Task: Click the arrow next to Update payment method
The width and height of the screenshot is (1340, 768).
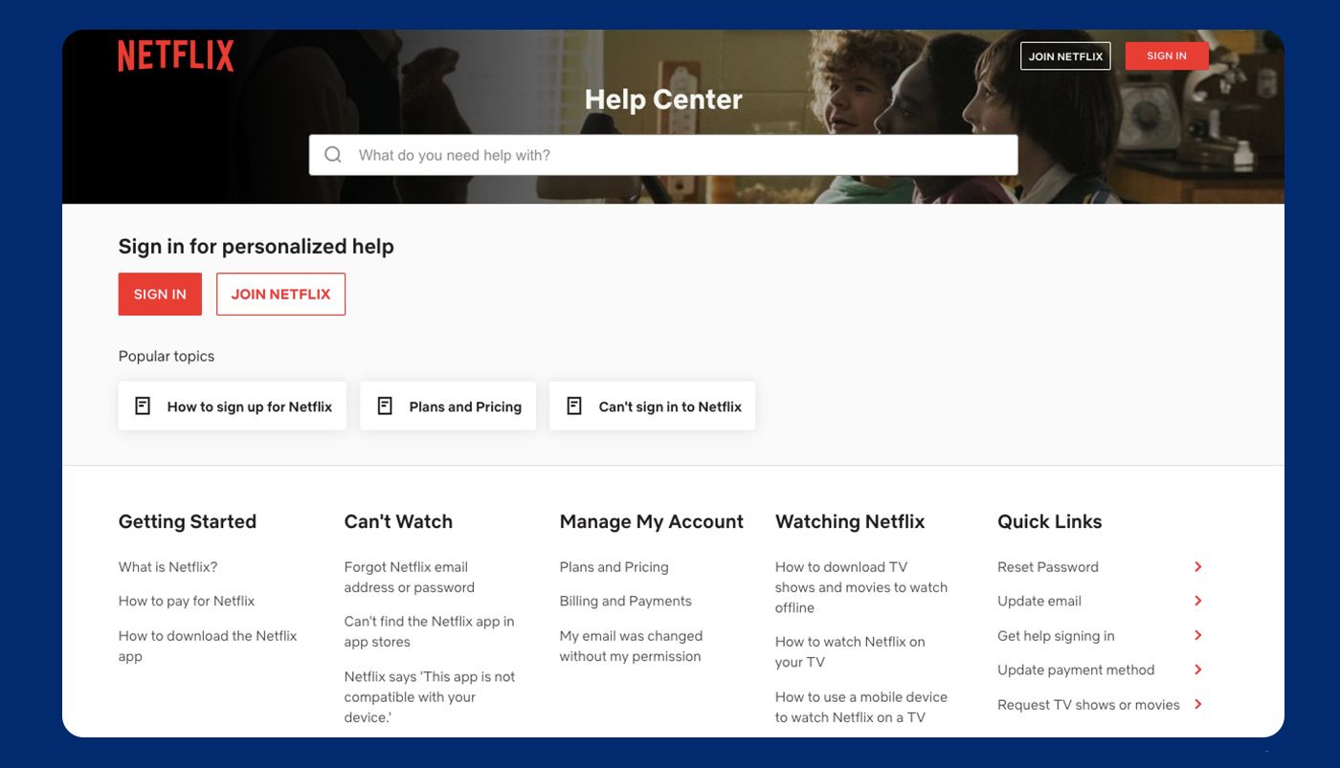Action: (1197, 669)
